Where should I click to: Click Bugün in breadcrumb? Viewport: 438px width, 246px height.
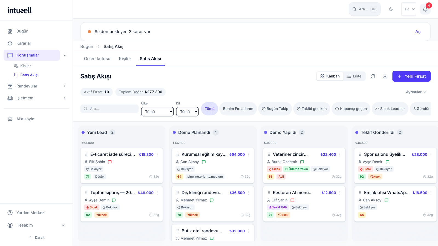[87, 46]
